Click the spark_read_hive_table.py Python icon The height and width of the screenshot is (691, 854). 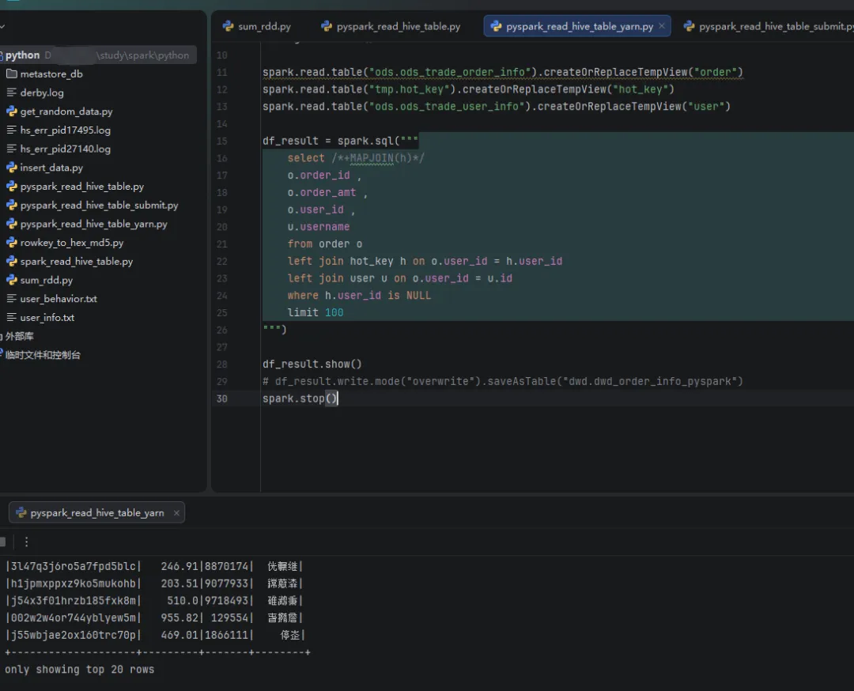click(x=11, y=262)
